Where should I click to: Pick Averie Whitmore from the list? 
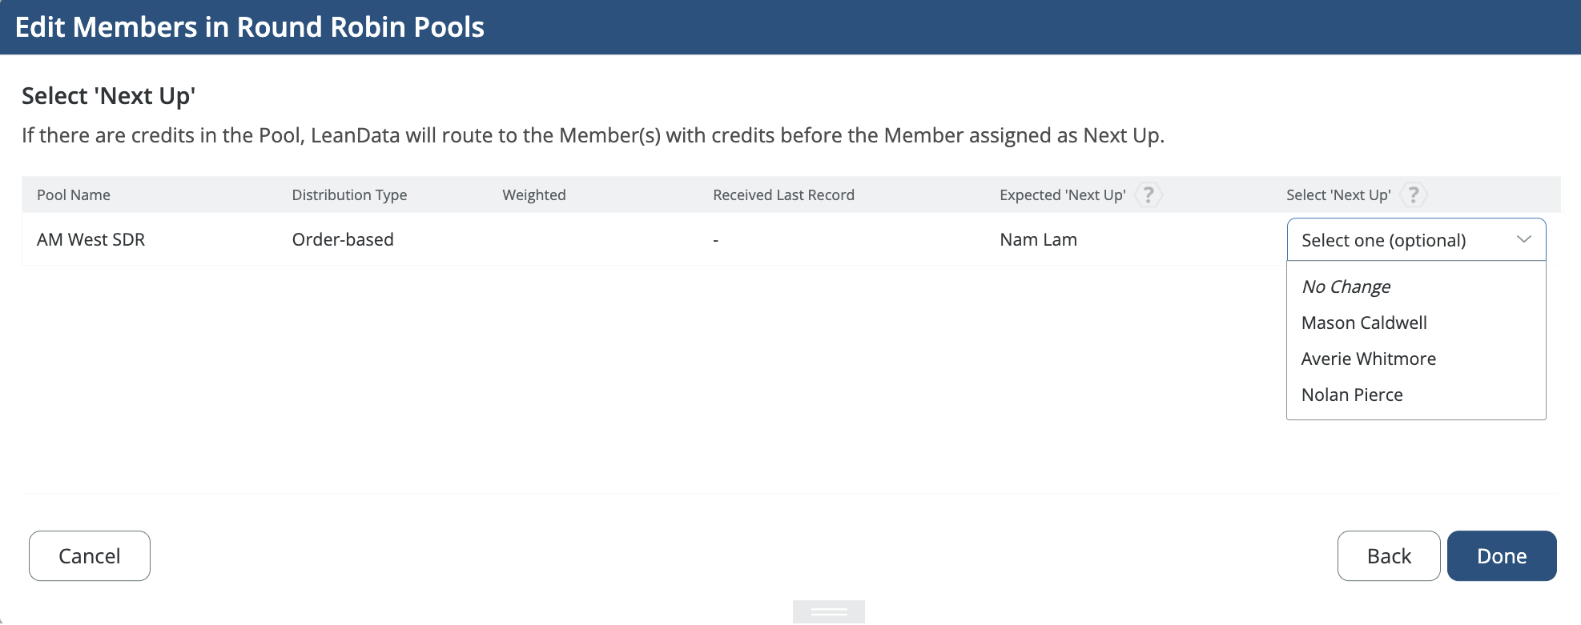1368,359
